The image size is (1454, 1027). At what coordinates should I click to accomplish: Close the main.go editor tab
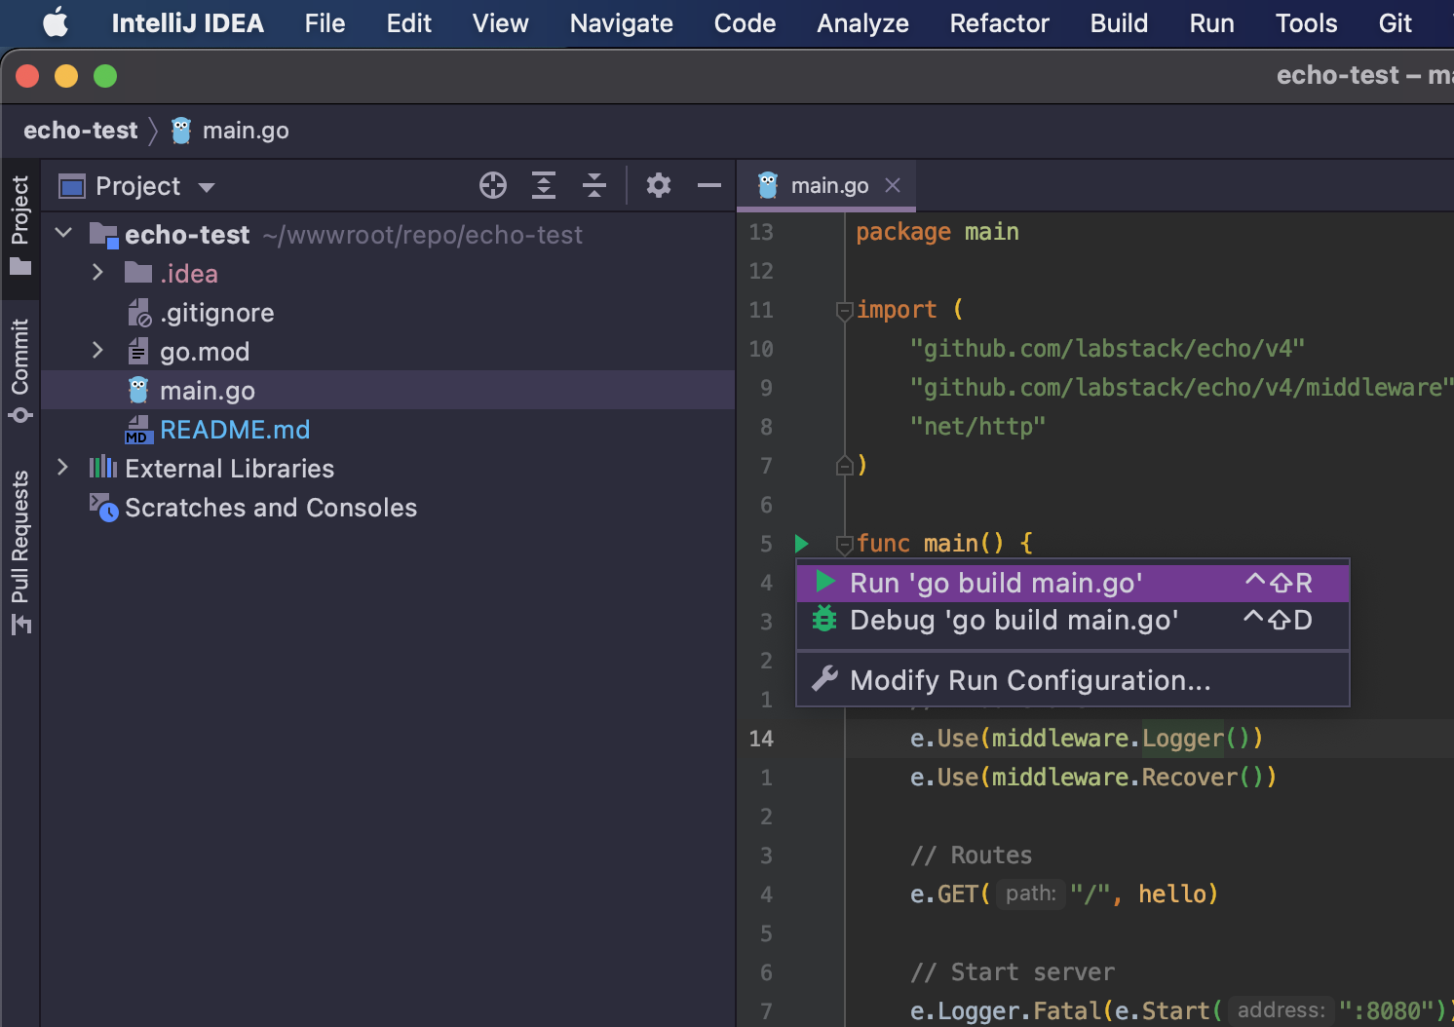(893, 185)
